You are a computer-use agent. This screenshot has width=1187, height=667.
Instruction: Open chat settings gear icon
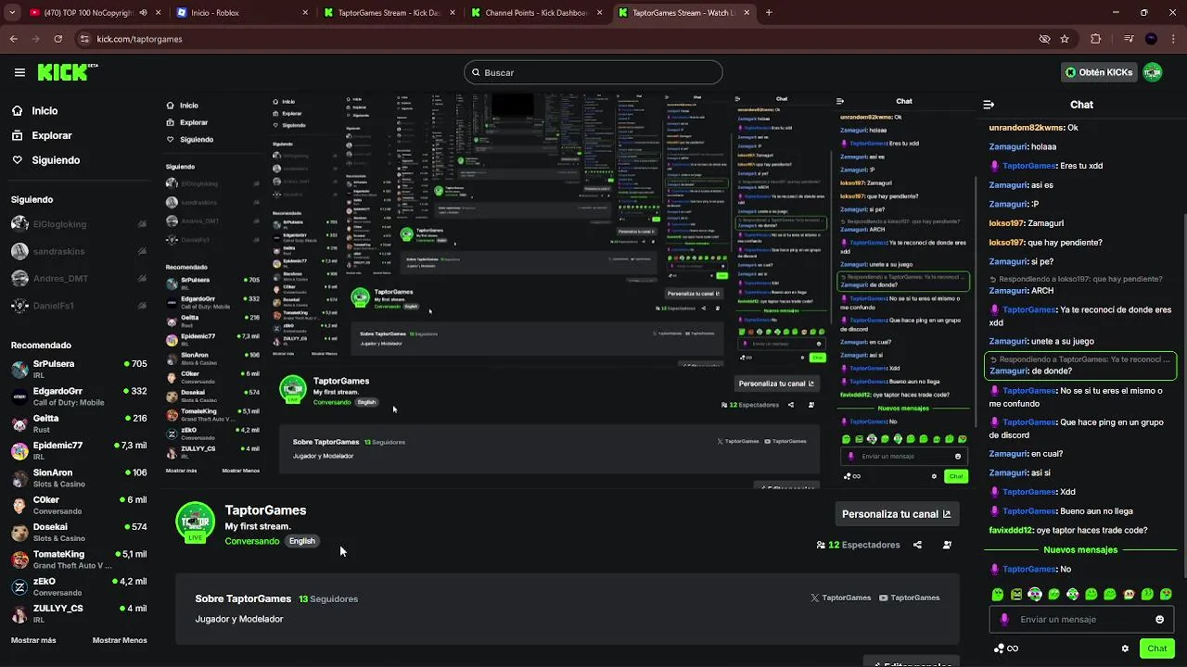click(1125, 648)
